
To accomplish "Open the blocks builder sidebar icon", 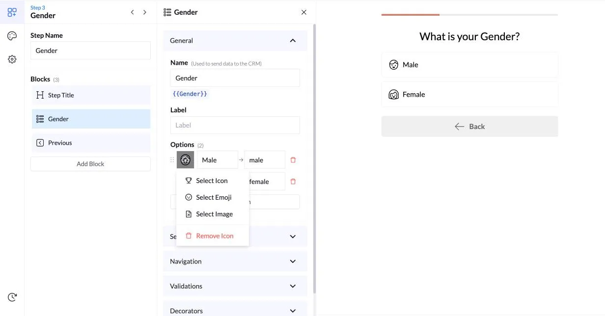I will (12, 12).
